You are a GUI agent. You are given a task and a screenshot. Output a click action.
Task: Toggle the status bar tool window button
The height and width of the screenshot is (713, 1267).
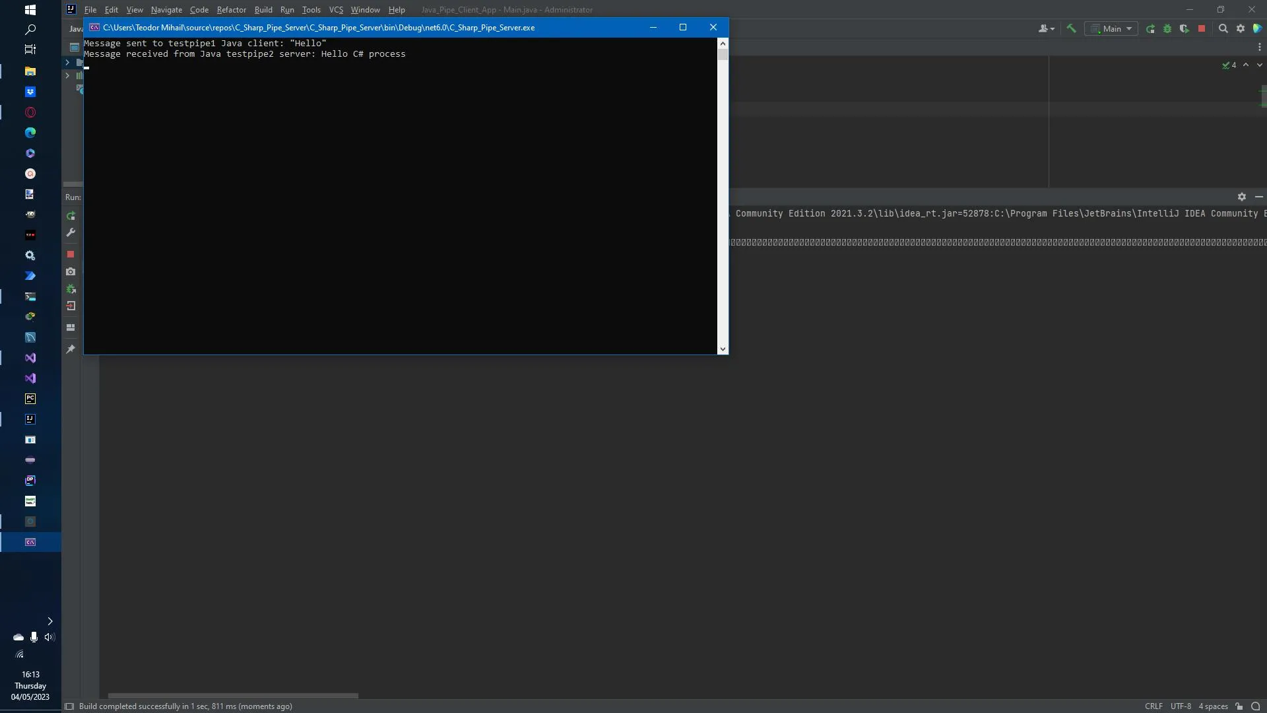coord(69,706)
